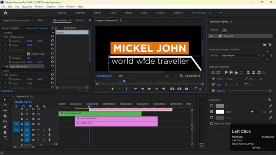The image size is (276, 155).
Task: Click the Lift button in Program monitor
Action: point(172,89)
